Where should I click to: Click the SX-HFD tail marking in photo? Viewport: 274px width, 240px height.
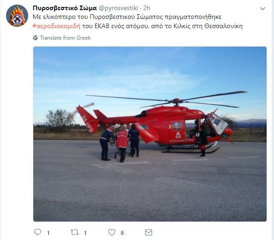coord(87,124)
